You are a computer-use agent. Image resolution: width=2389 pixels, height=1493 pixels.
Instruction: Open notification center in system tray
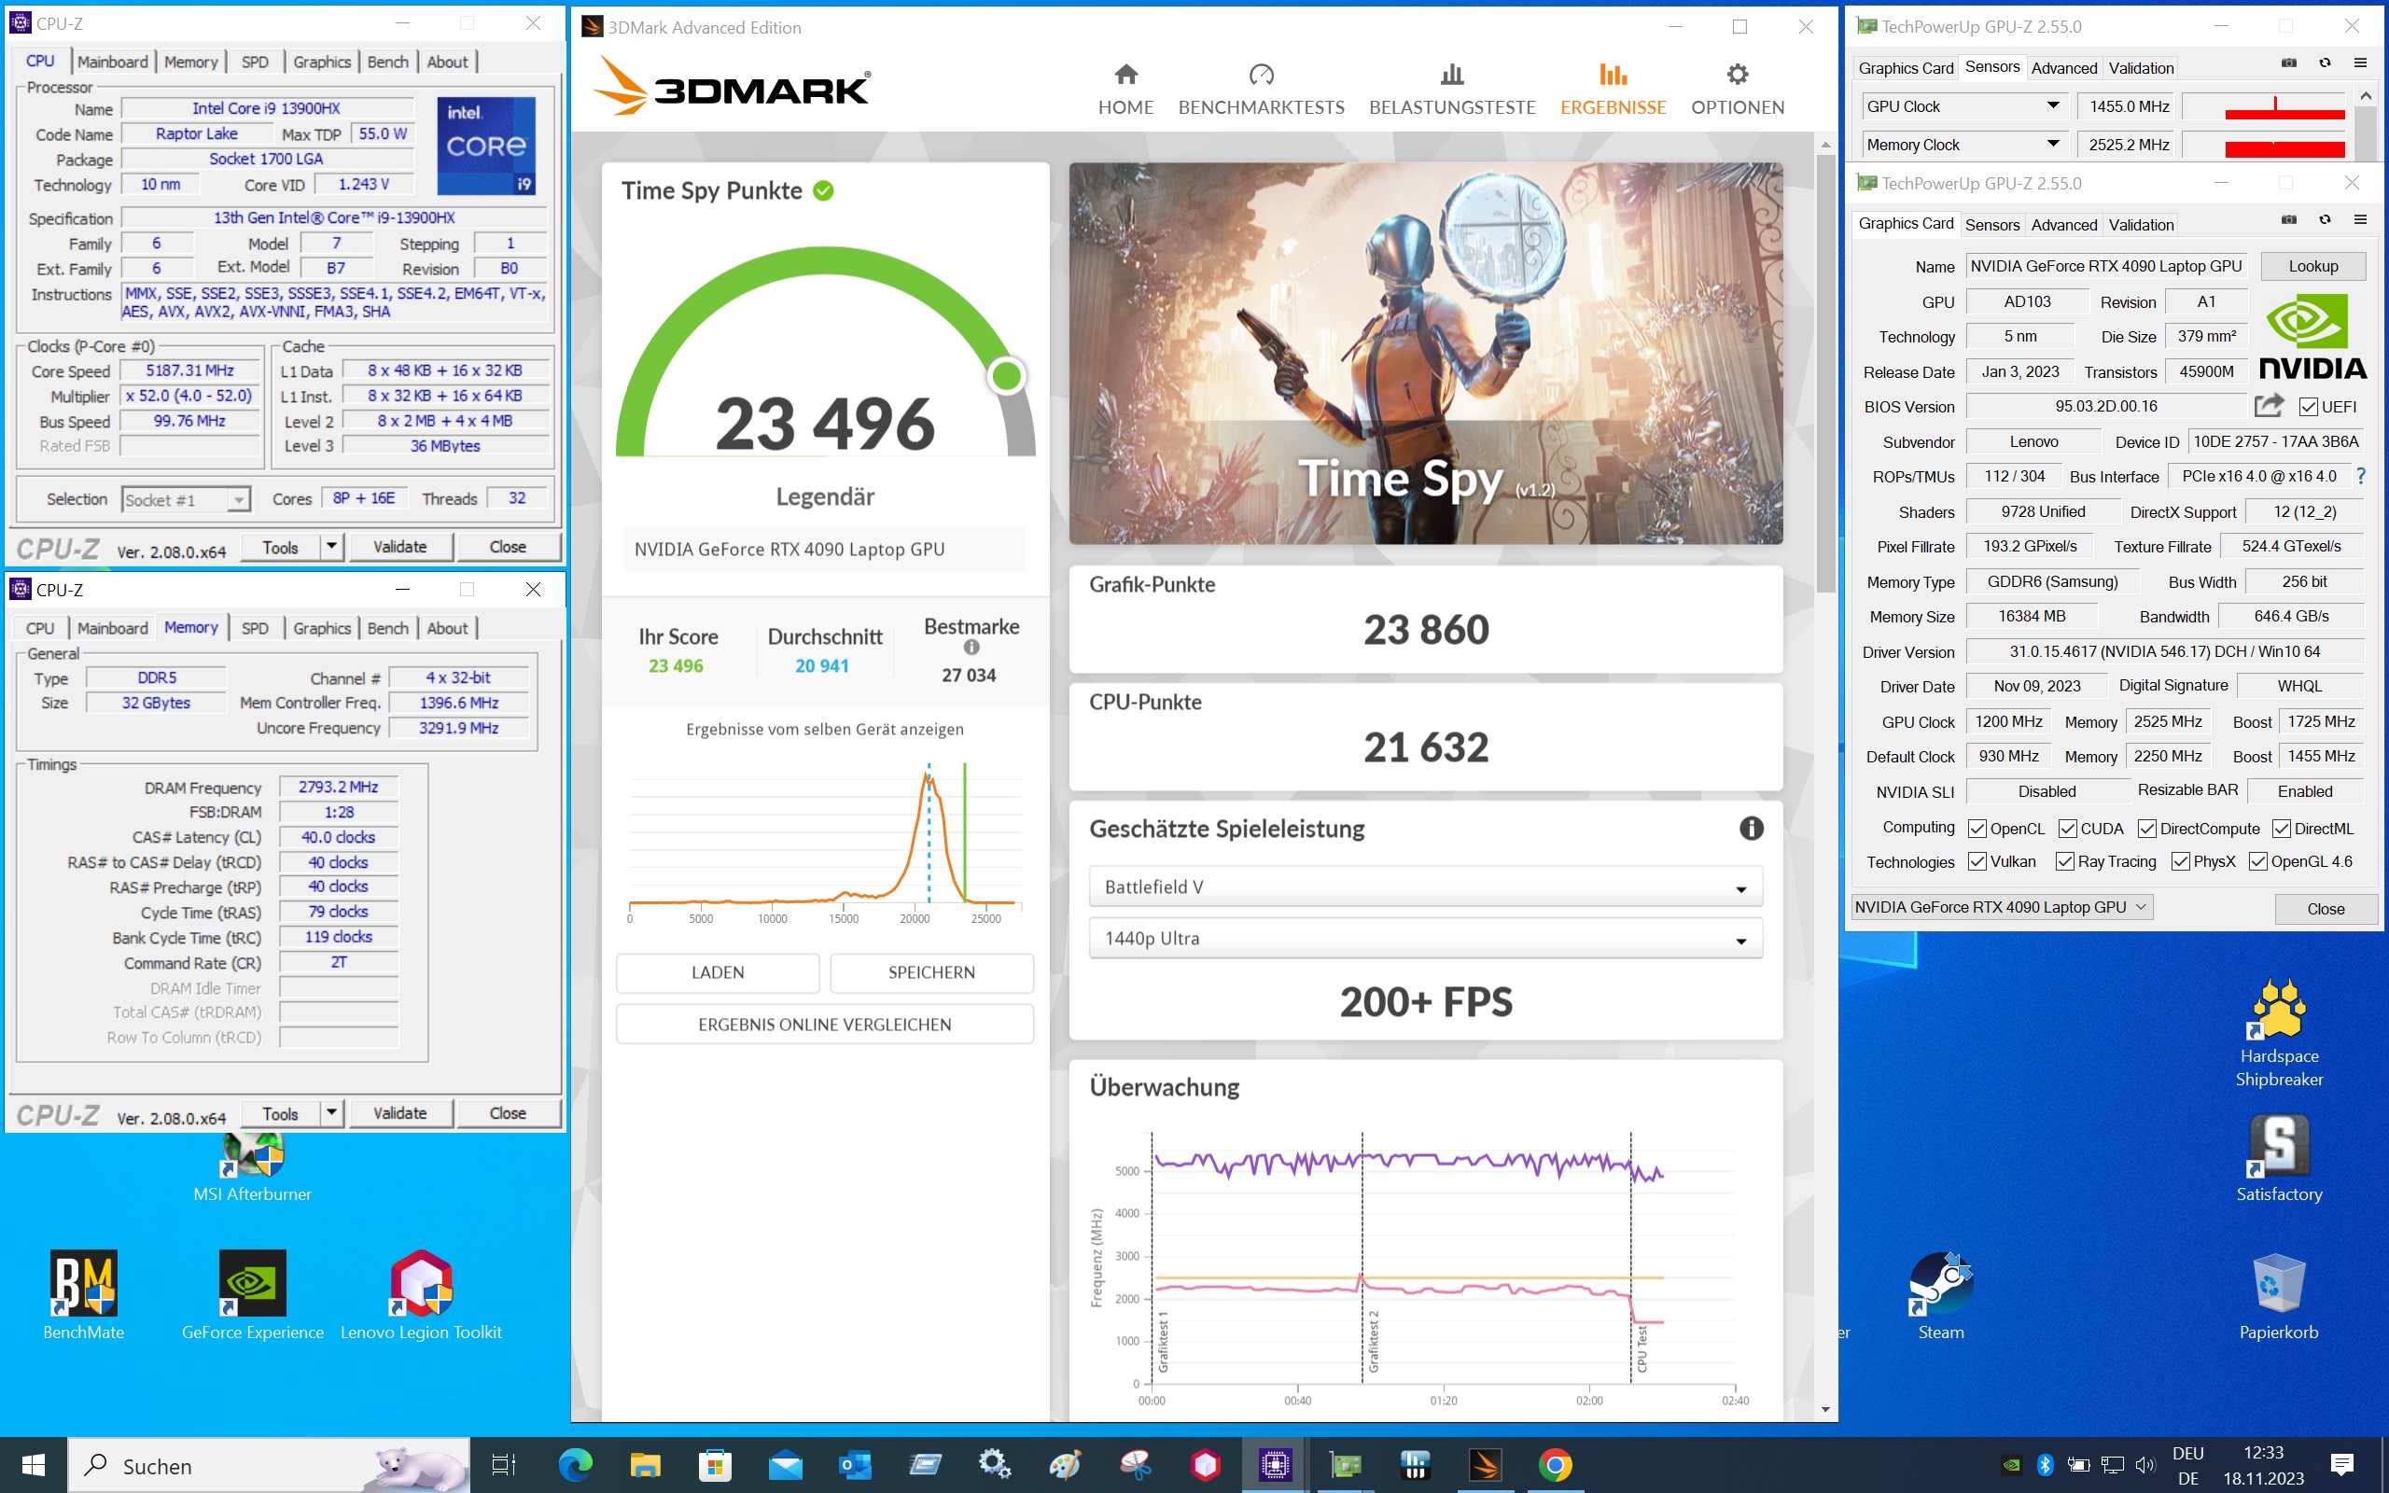pyautogui.click(x=2341, y=1465)
